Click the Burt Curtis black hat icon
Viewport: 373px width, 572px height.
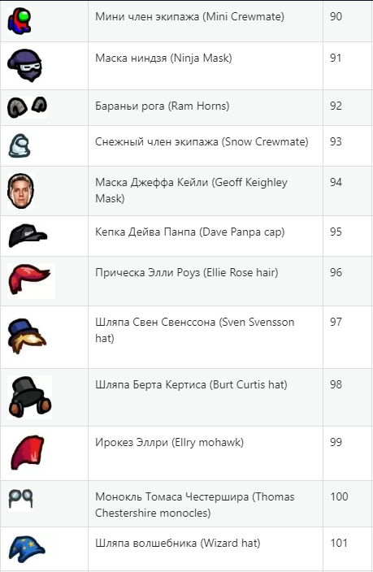point(29,397)
